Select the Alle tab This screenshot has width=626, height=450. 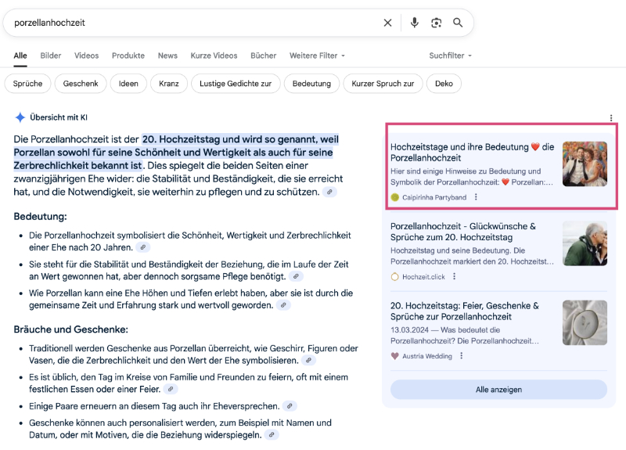[x=20, y=56]
